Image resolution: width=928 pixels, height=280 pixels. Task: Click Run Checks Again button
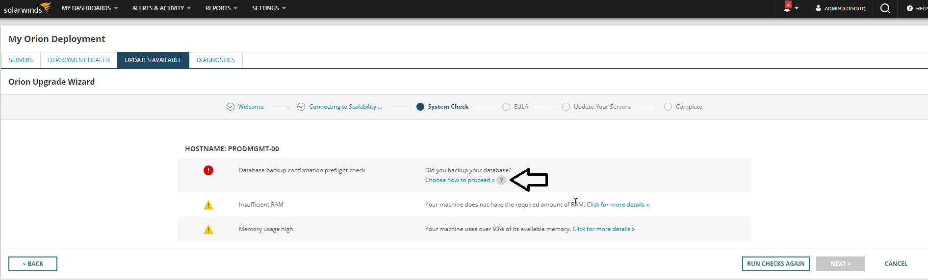[x=775, y=264]
